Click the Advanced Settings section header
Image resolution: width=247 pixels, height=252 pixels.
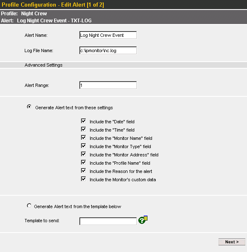43,65
